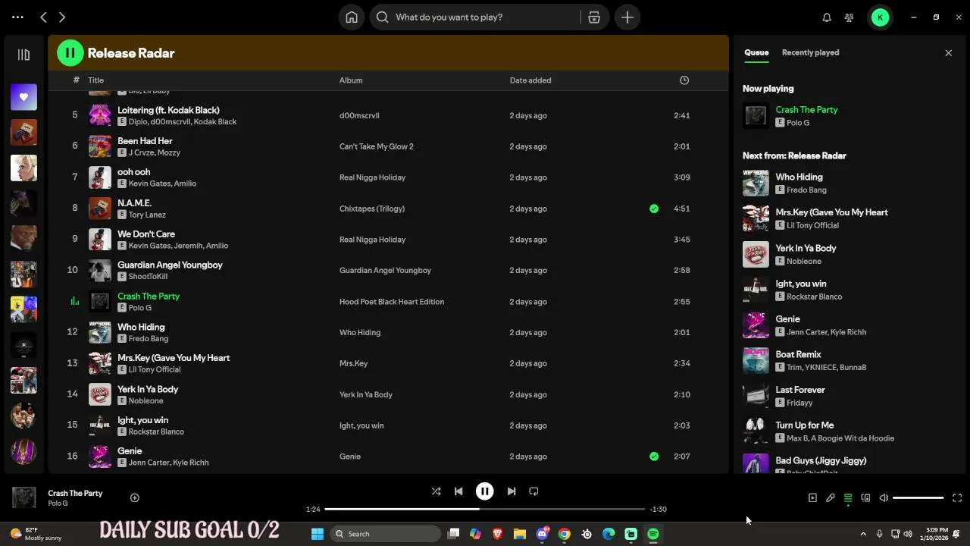Open the Chixtapes (Trilogy) album link

(372, 209)
